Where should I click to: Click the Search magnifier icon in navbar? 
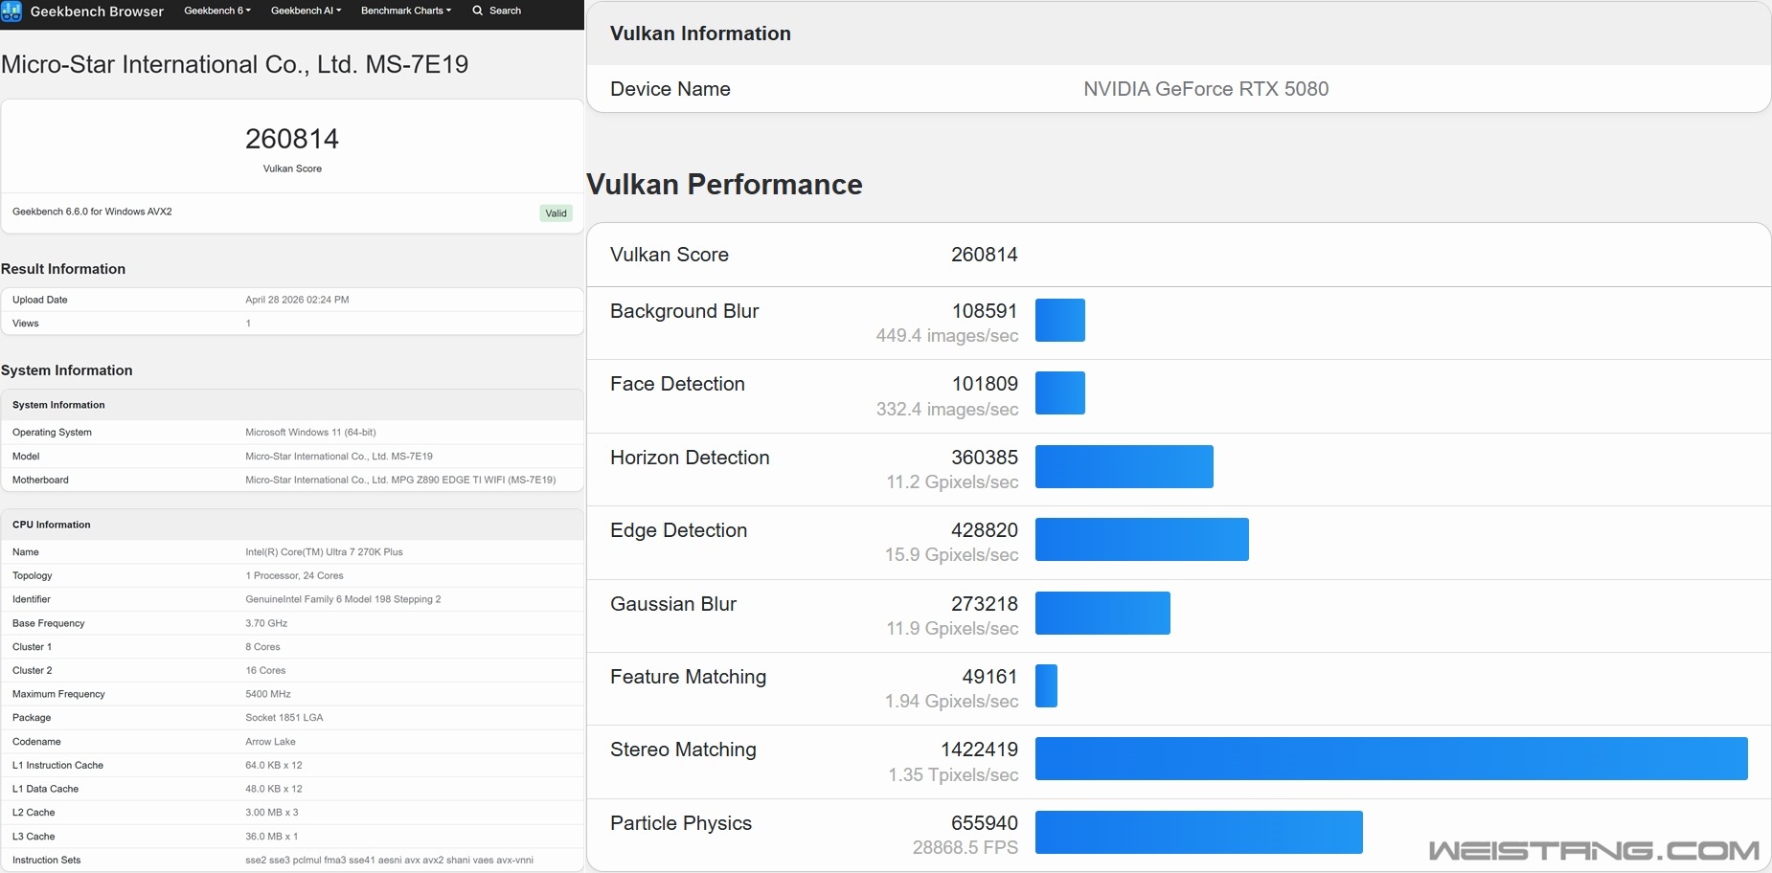pos(477,11)
